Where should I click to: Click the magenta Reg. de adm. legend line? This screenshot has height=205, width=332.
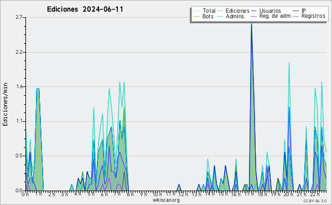pos(253,16)
